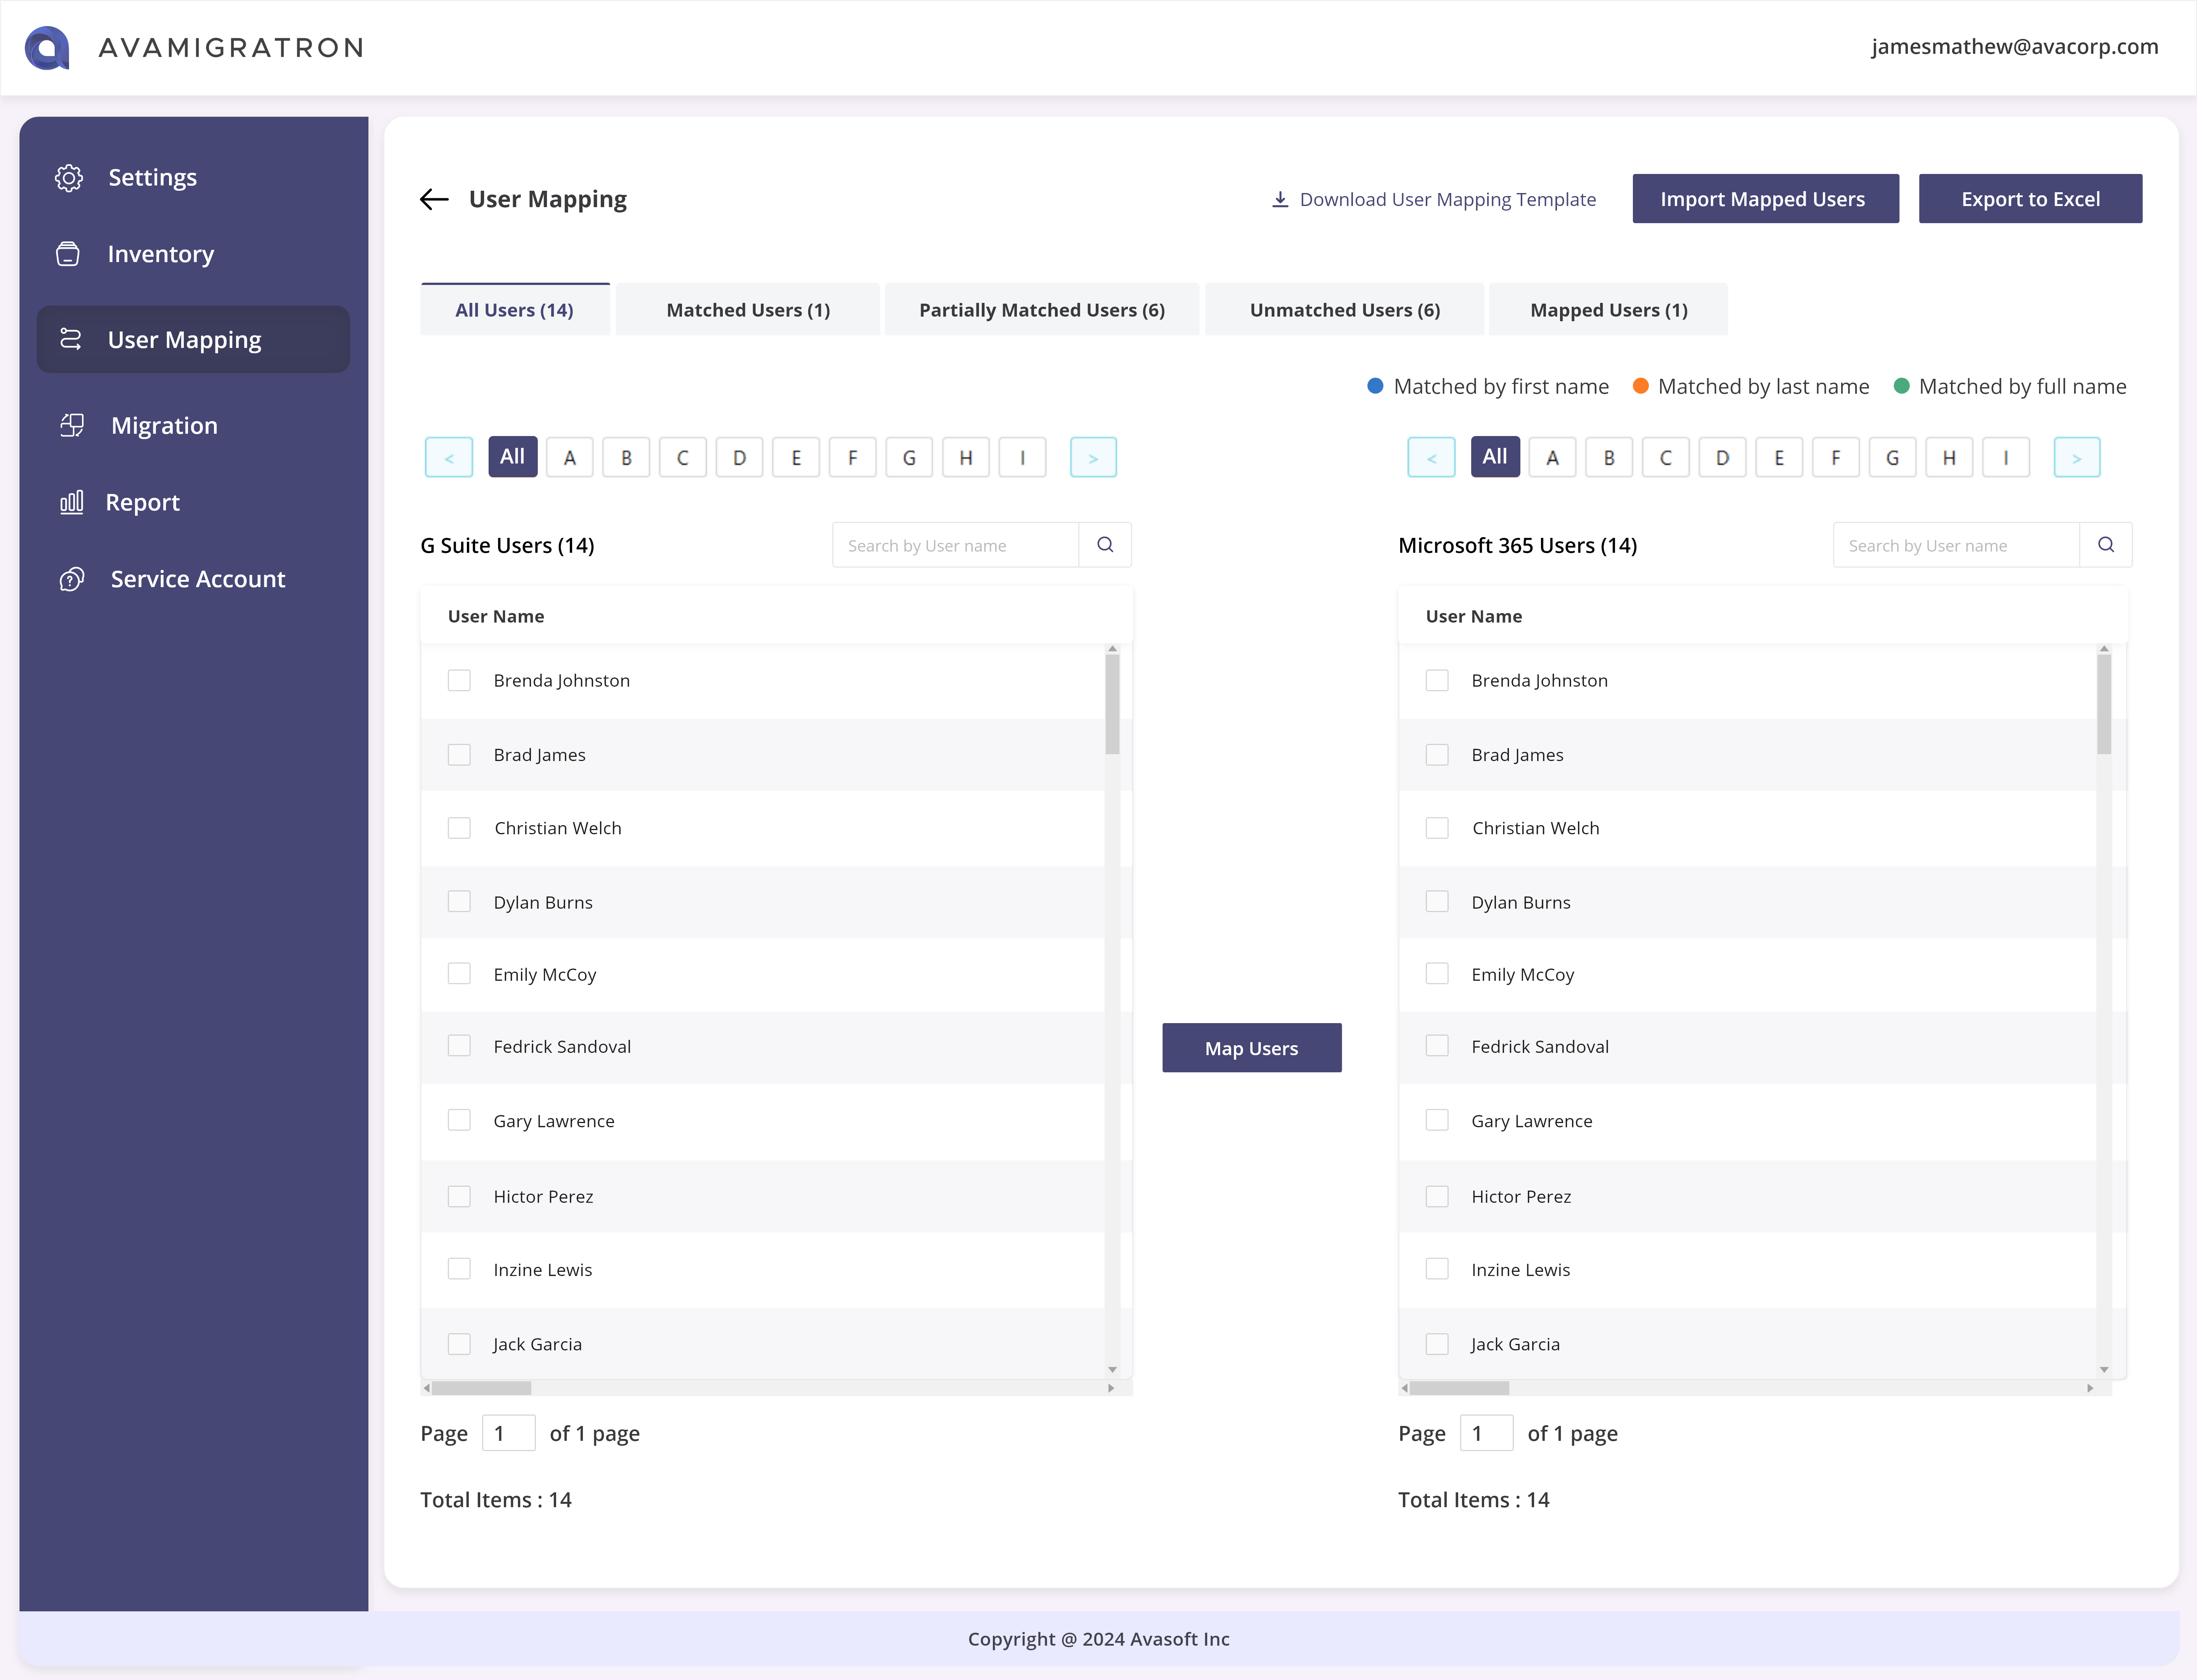Check Jack Garcia in G Suite list

(459, 1344)
